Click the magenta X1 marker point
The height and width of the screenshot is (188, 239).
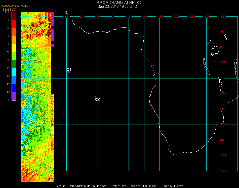tap(68, 72)
